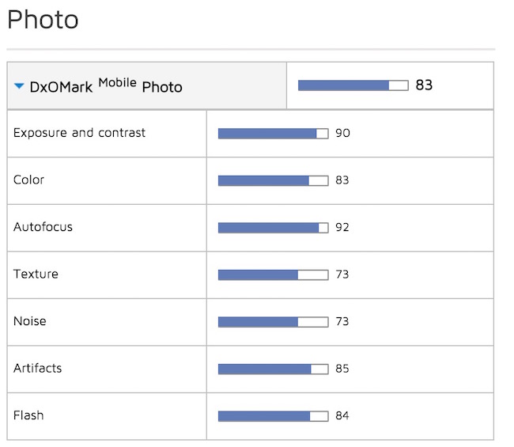Image resolution: width=514 pixels, height=447 pixels.
Task: Select the Noise row label
Action: tap(29, 321)
